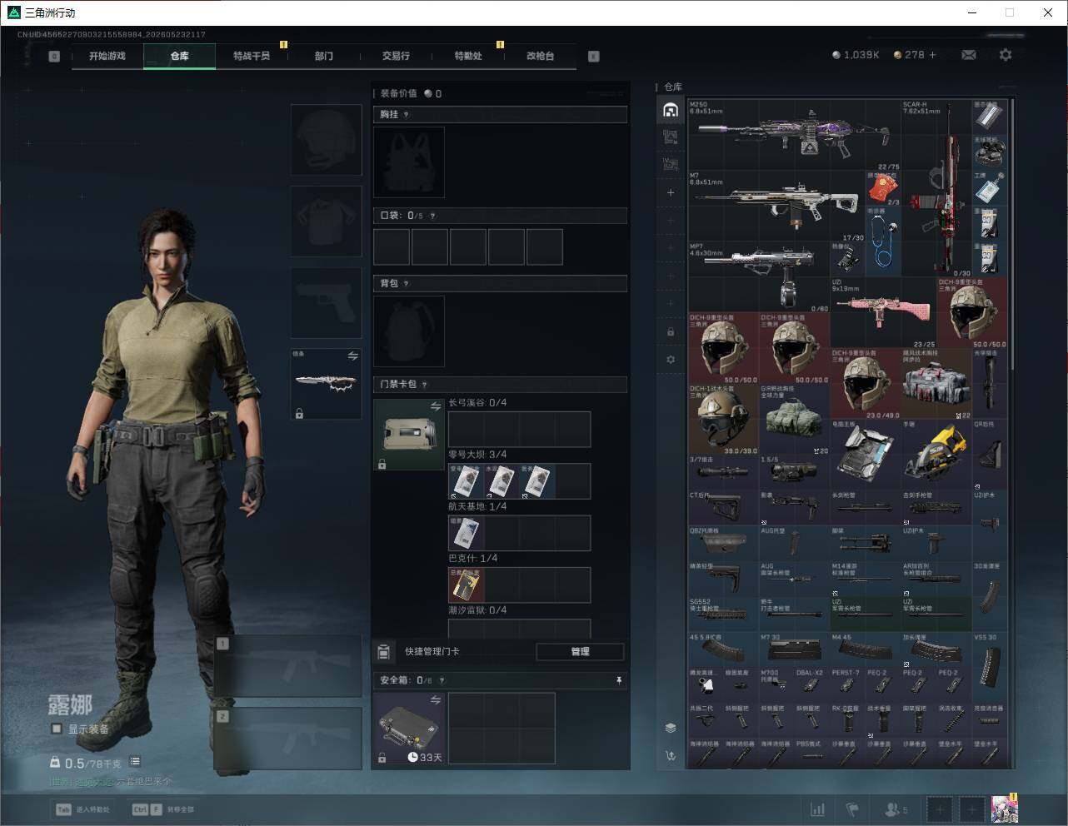Open the mail inbox envelope icon

969,55
